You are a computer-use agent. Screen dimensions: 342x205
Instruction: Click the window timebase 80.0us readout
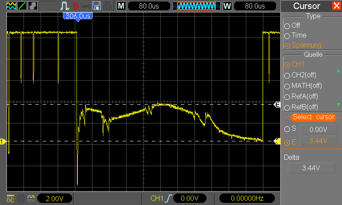(x=255, y=6)
